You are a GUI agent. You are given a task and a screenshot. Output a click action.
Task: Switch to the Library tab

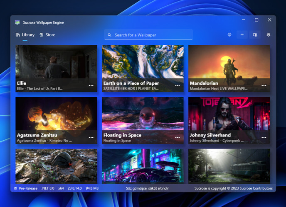point(25,35)
